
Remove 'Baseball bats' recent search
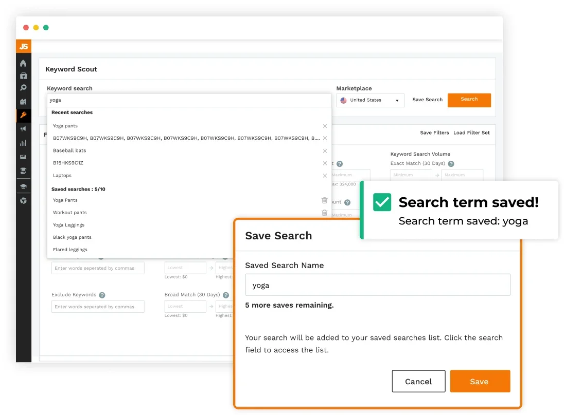point(325,151)
